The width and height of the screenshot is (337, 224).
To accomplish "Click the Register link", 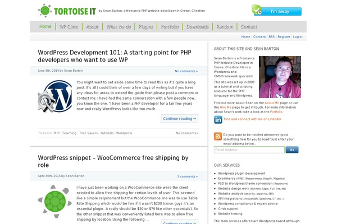I will pos(284,36).
